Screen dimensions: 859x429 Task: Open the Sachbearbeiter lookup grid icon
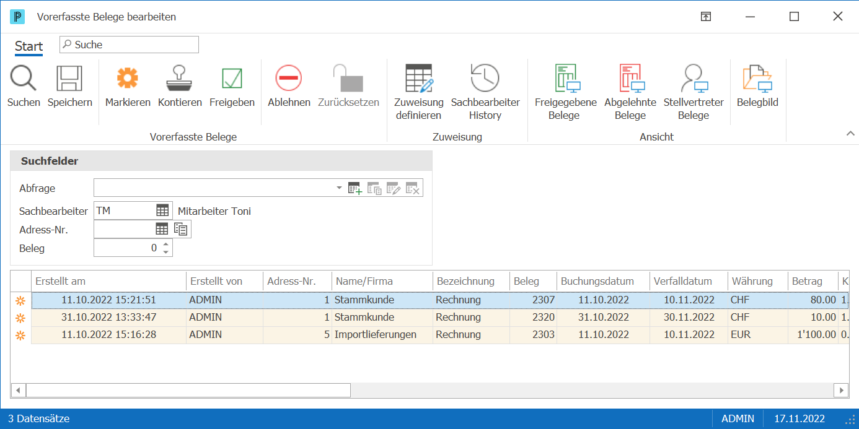(x=162, y=210)
